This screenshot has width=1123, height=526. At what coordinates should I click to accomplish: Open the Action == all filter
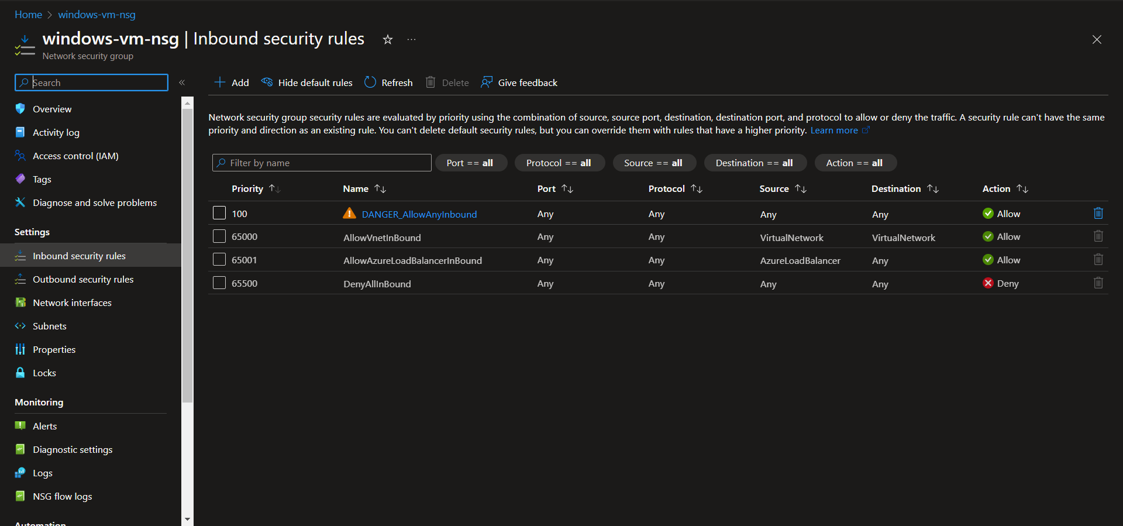[x=855, y=163]
